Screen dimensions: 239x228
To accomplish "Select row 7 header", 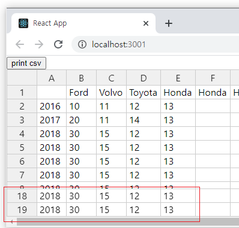I will click(22, 175).
